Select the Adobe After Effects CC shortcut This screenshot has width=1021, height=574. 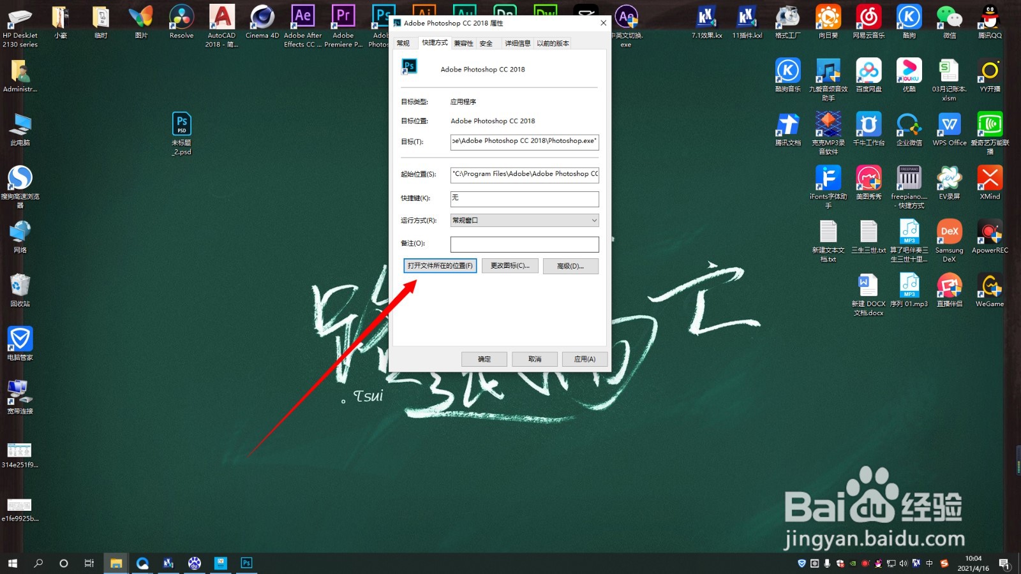[x=302, y=27]
